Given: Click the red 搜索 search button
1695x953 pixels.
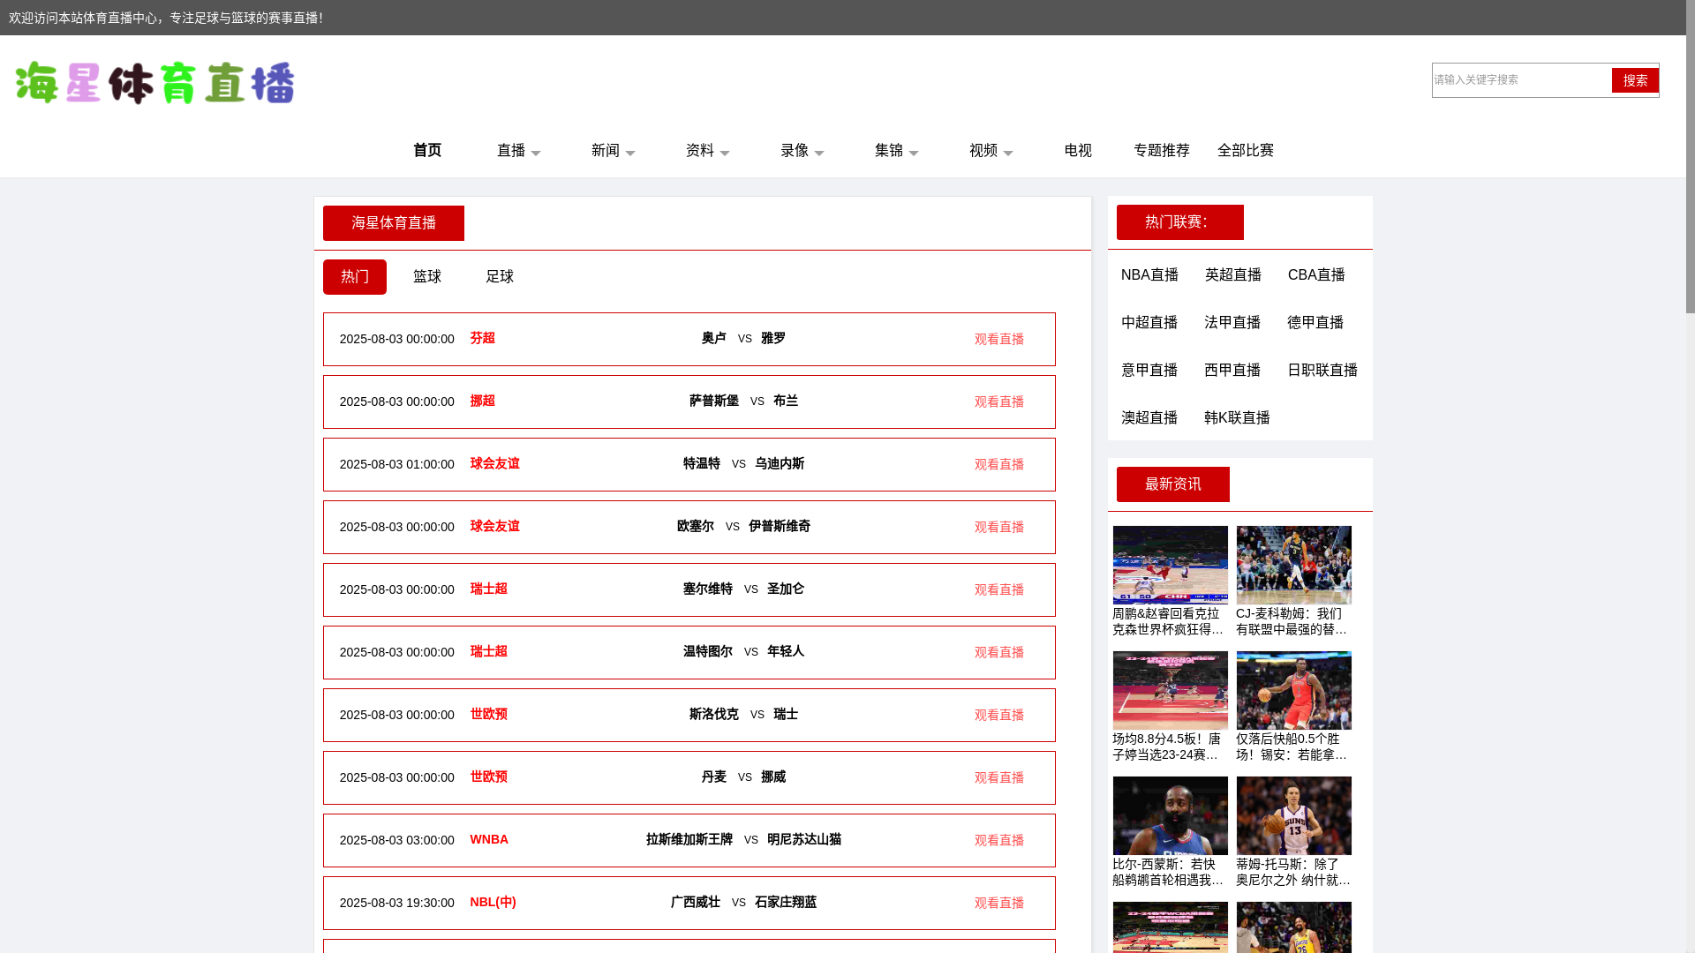Looking at the screenshot, I should coord(1635,80).
